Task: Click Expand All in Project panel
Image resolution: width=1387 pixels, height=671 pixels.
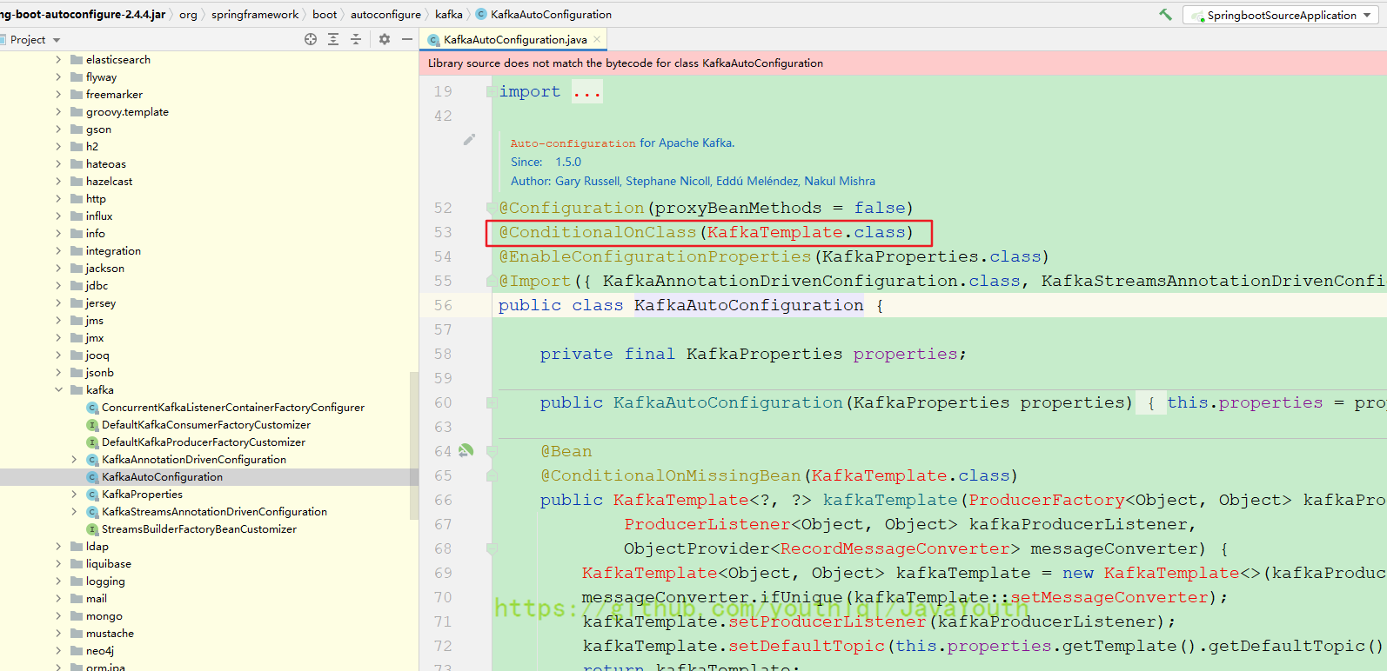Action: coord(333,39)
